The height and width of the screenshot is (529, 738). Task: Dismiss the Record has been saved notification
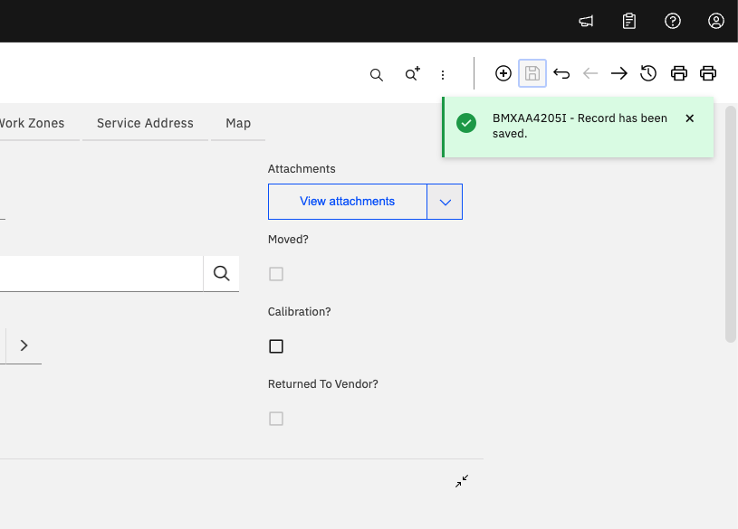[x=690, y=118]
